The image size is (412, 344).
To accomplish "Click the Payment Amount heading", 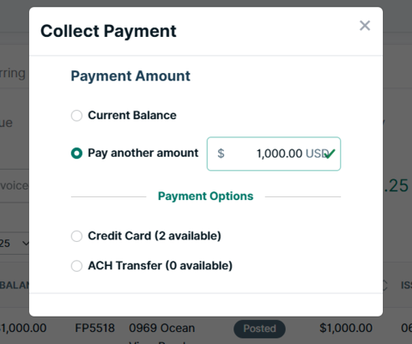I will click(130, 76).
